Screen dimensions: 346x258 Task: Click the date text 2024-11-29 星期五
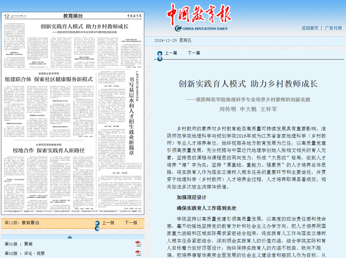(x=173, y=40)
